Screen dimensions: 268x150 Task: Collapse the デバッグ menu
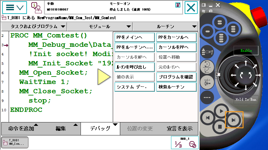pos(100,128)
